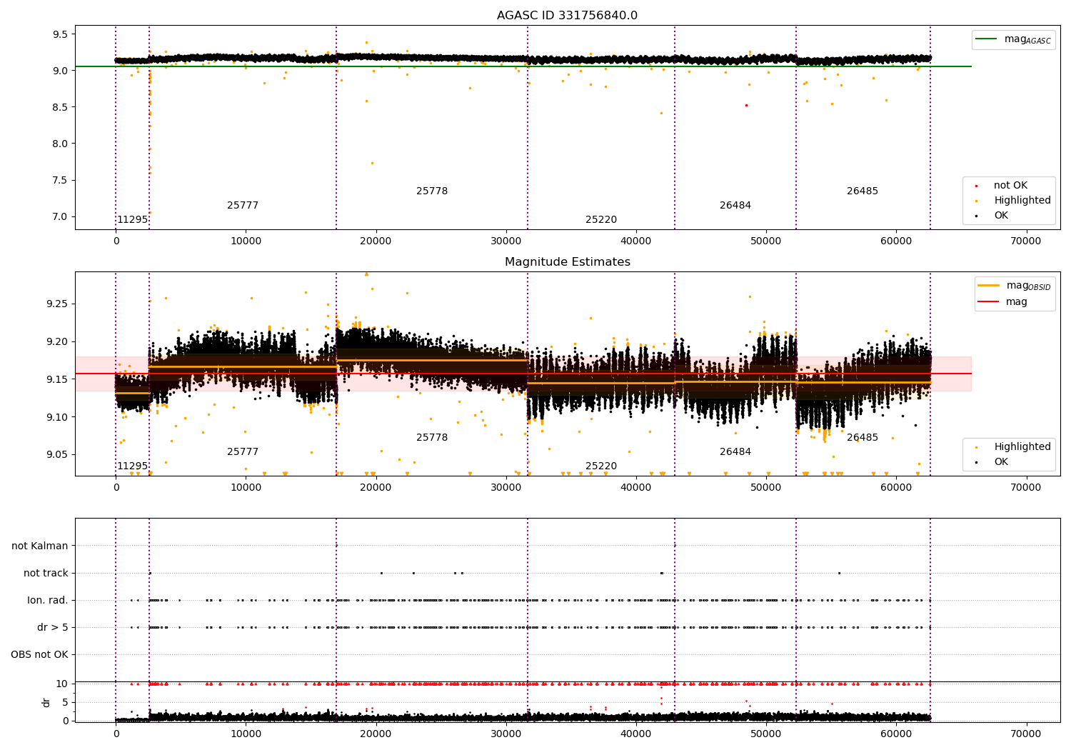
Task: Click the 9.05 y-axis tick label
Action: pos(57,455)
